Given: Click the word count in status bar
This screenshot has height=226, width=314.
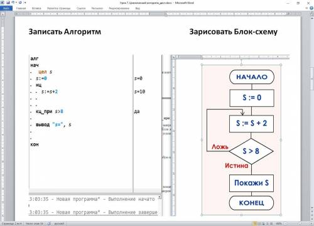Looking at the screenshot, I should click(x=35, y=223).
